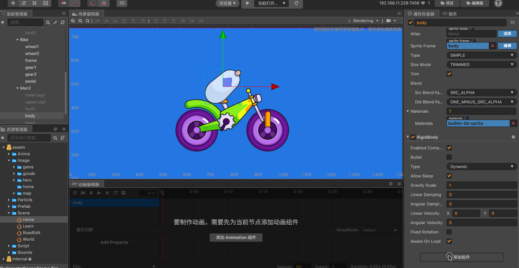519x268 pixels.
Task: Open the 编辑器 editor folder button
Action: [475, 3]
